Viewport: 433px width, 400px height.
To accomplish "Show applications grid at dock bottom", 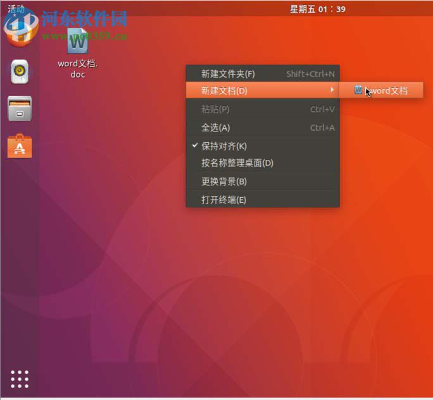I will pos(20,379).
